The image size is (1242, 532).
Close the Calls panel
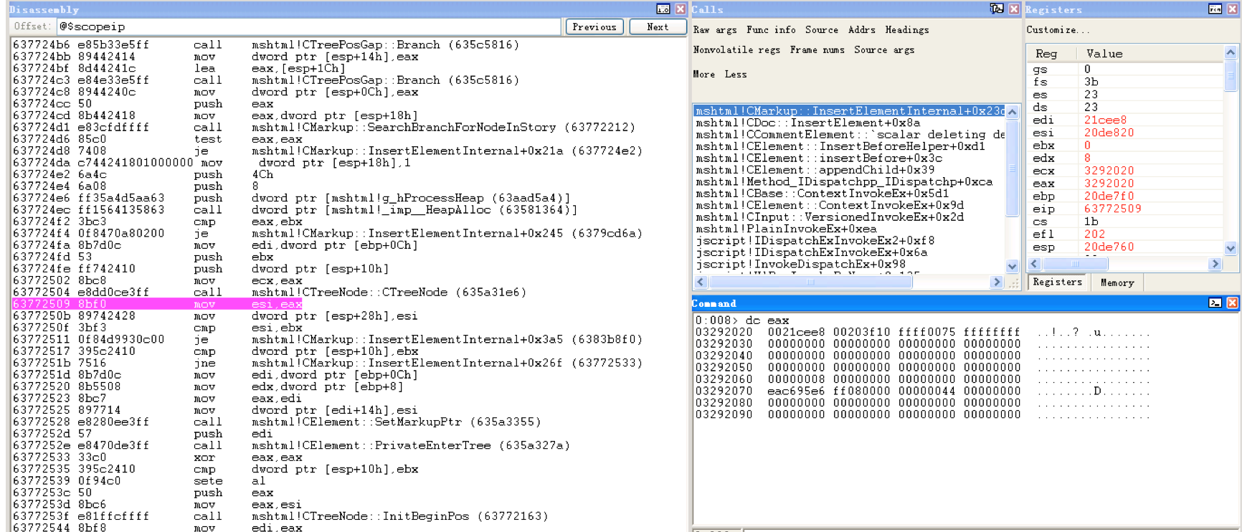click(x=1014, y=9)
